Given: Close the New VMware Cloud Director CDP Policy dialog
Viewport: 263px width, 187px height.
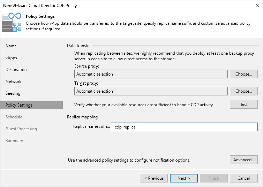Looking at the screenshot, I should [x=257, y=5].
